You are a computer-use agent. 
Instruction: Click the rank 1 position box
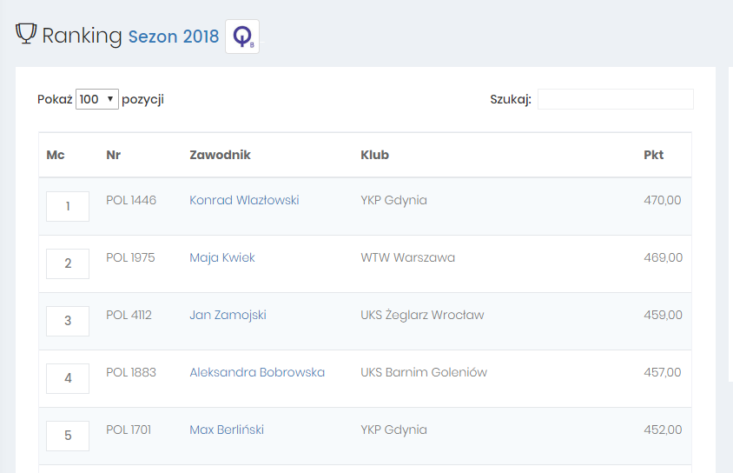point(68,206)
